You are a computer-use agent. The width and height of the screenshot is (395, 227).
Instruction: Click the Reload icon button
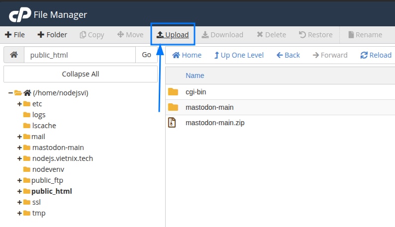coord(376,55)
